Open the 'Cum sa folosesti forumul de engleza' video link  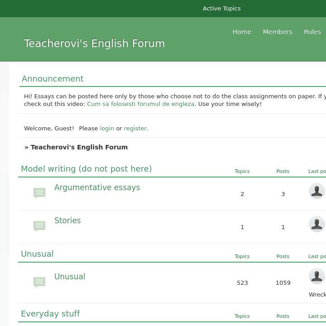coord(140,104)
